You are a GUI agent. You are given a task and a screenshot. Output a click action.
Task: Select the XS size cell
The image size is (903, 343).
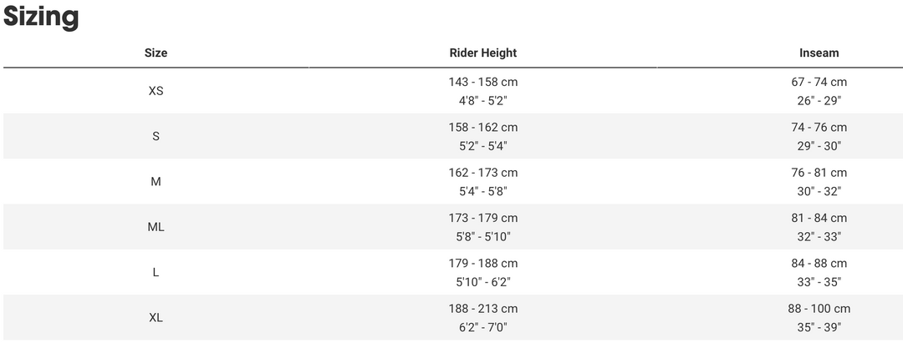tap(156, 91)
